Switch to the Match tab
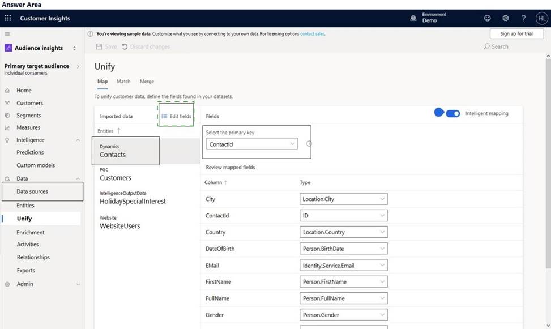The image size is (551, 329). click(x=123, y=82)
